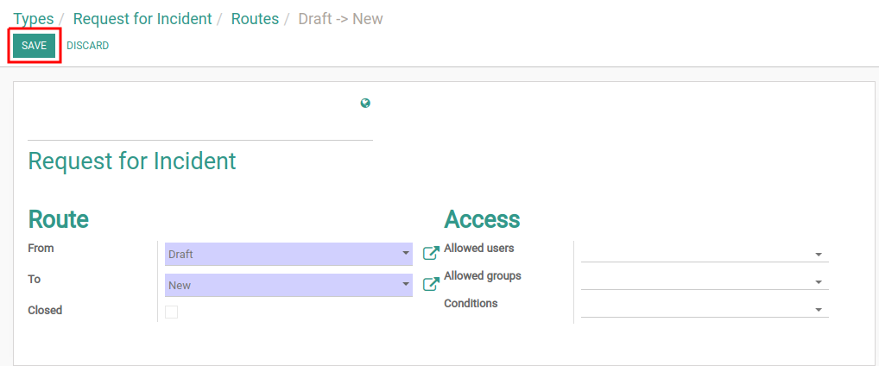
Task: Open the Conditions dropdown arrow
Action: [x=819, y=310]
